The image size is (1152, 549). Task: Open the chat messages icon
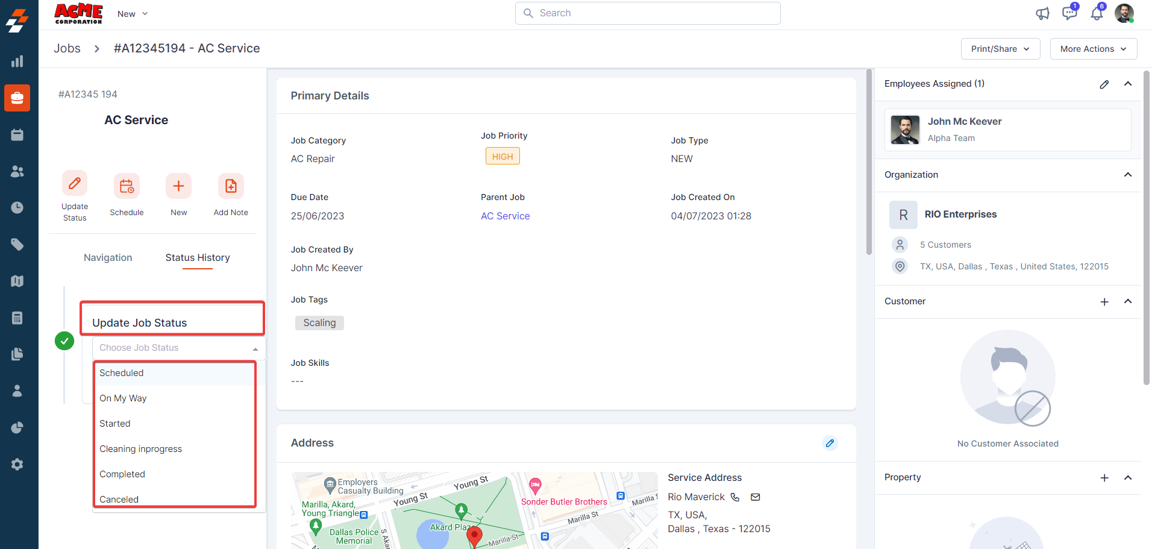(x=1069, y=13)
